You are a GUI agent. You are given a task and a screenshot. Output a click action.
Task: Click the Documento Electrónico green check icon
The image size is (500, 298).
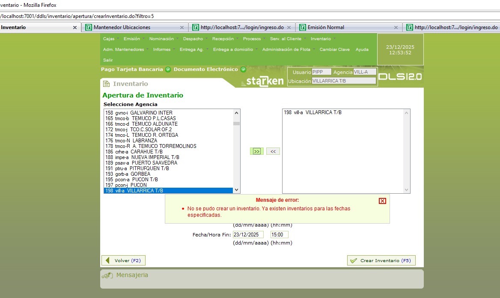pyautogui.click(x=243, y=69)
